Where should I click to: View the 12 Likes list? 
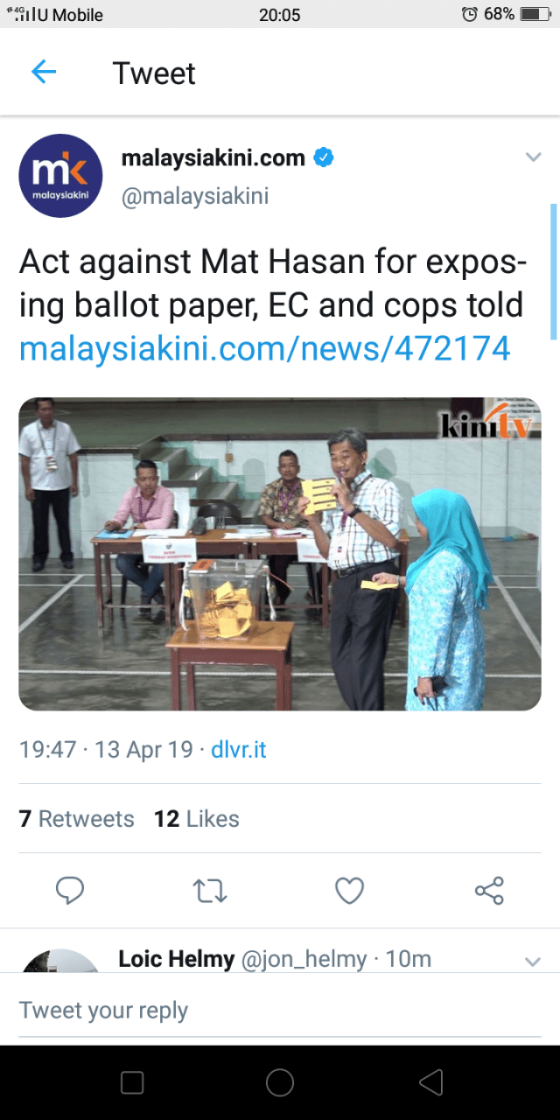[197, 819]
